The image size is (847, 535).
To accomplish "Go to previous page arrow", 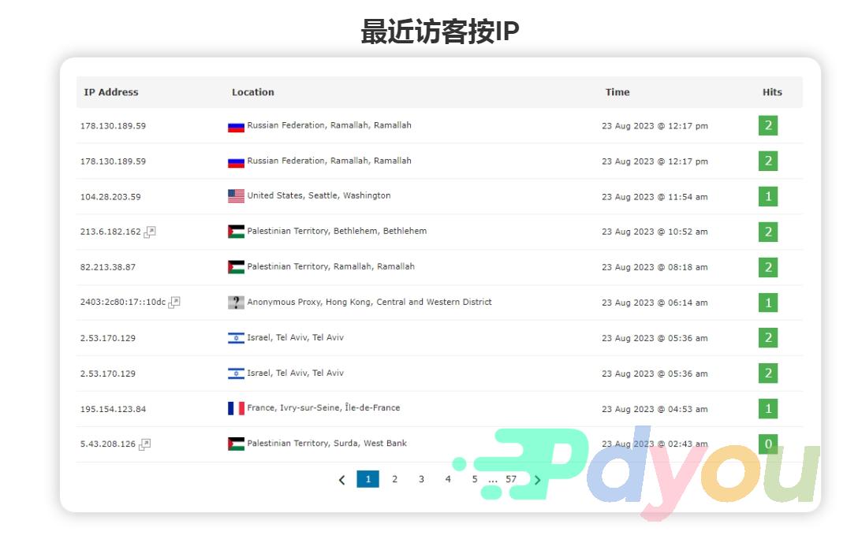I will (342, 479).
